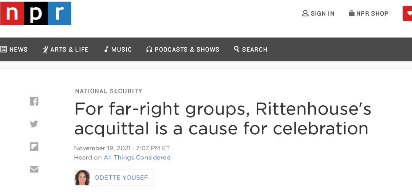Viewport: 412px width, 192px height.
Task: Click the sign-in person icon
Action: (x=305, y=13)
